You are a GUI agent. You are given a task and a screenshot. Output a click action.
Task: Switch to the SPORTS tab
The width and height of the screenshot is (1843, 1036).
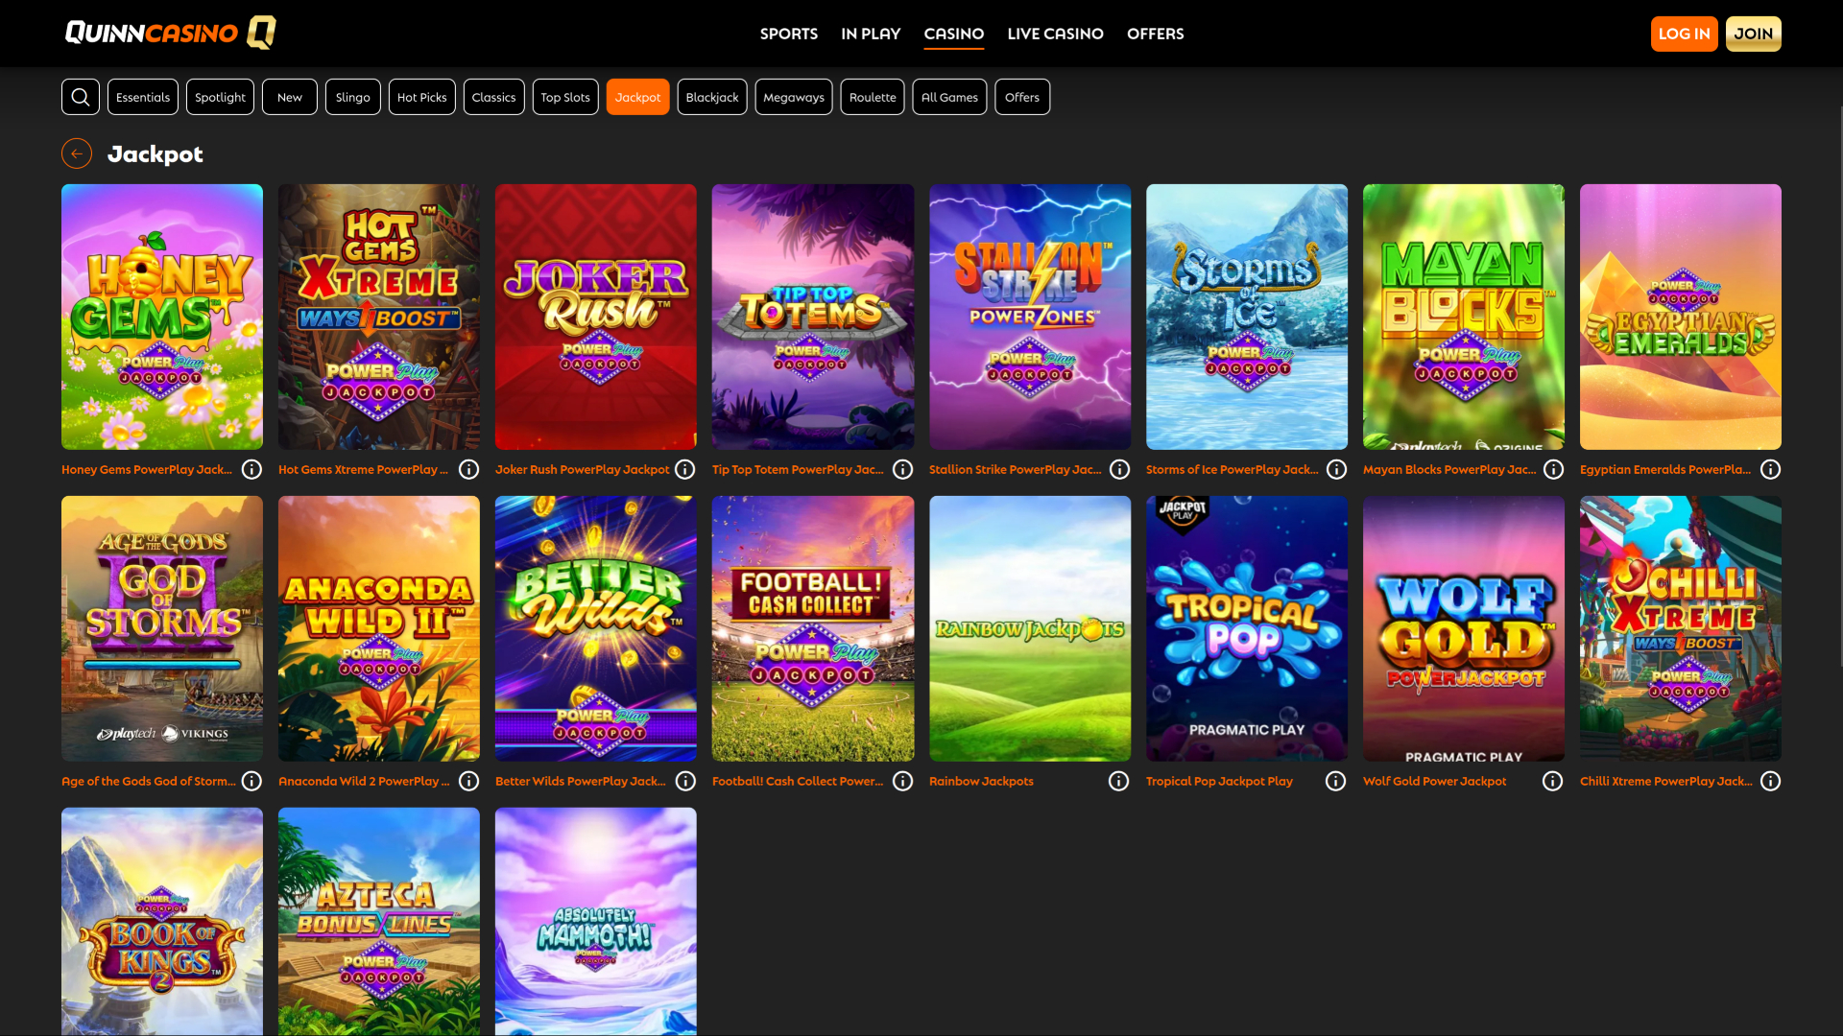[789, 34]
